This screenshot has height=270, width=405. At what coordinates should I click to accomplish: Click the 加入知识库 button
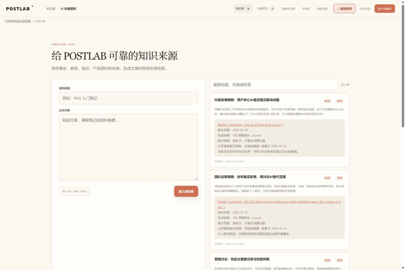186,191
